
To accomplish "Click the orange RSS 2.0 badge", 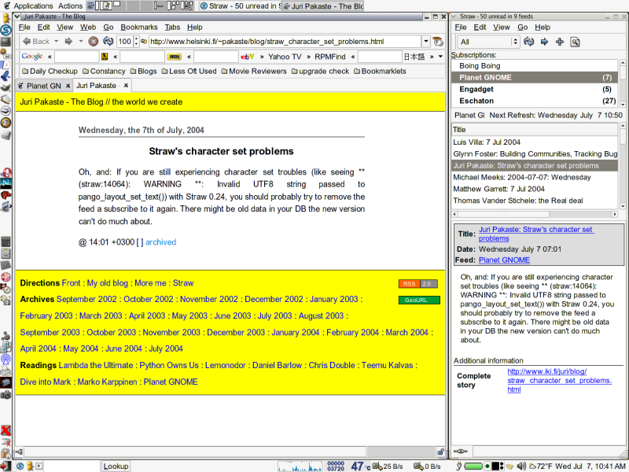I will click(x=418, y=284).
